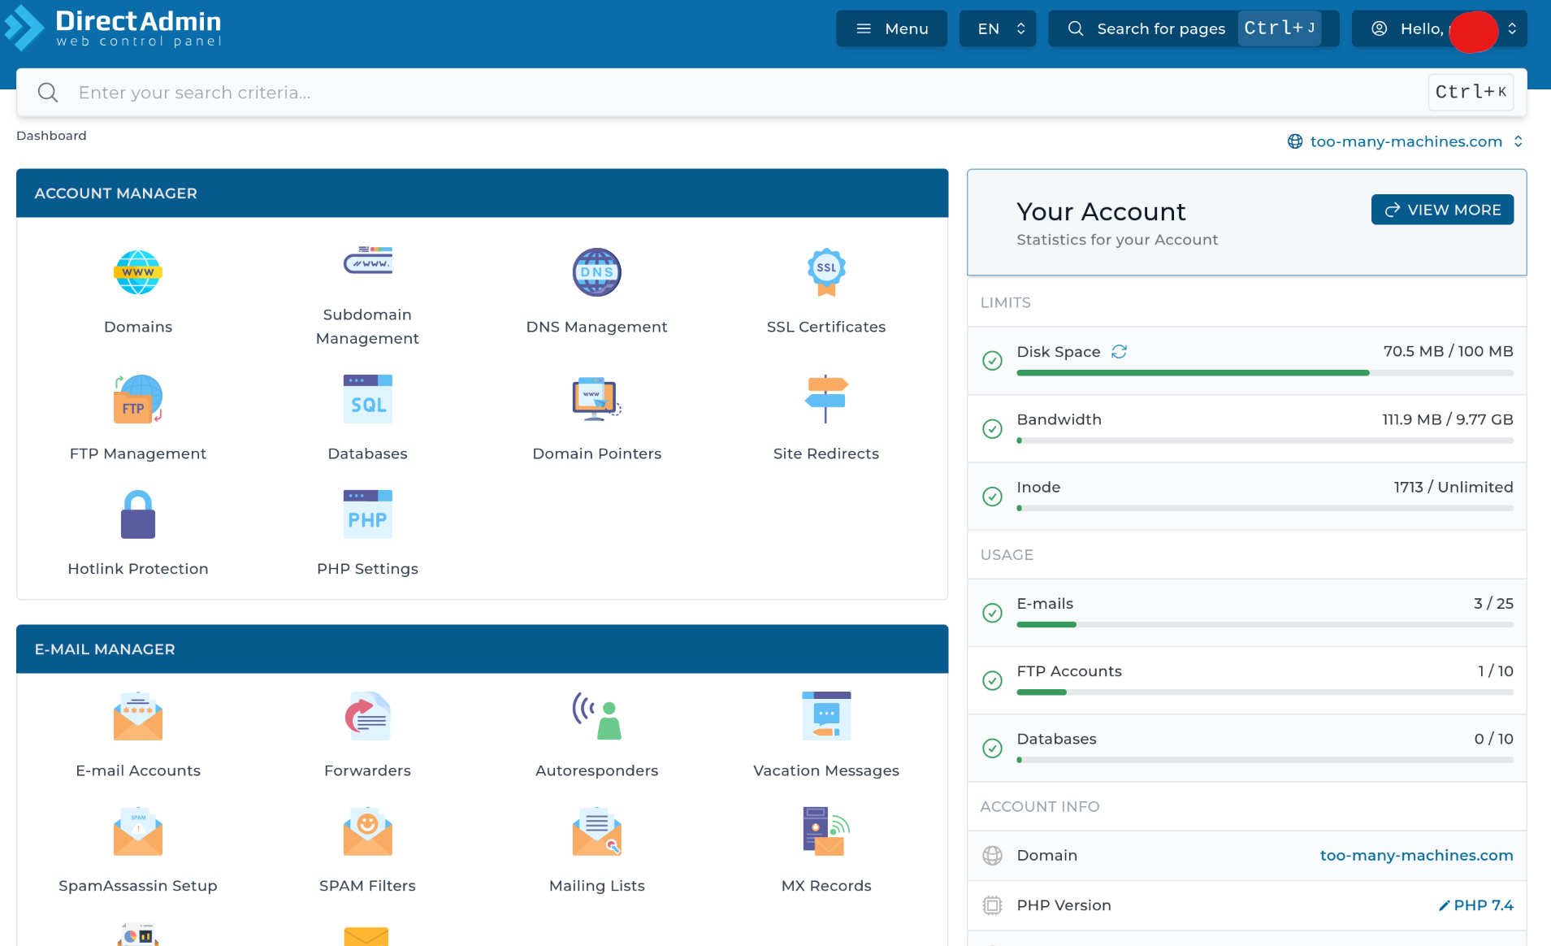Open Search for pages box
Image resolution: width=1551 pixels, height=946 pixels.
1194,28
